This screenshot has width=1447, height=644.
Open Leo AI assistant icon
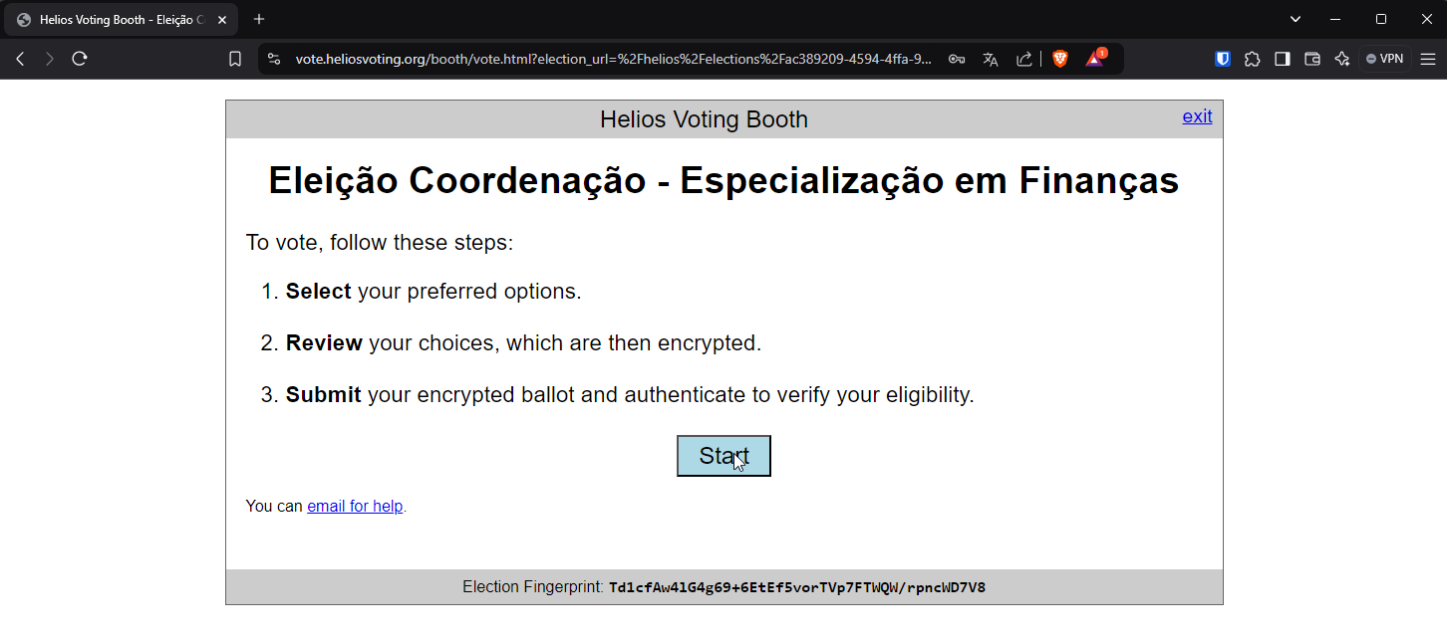point(1342,59)
